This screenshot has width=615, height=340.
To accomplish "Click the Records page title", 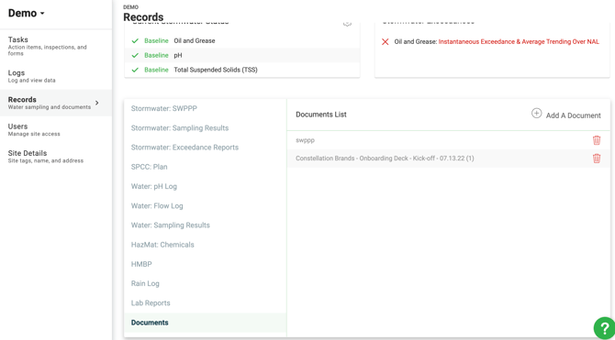I will [143, 17].
